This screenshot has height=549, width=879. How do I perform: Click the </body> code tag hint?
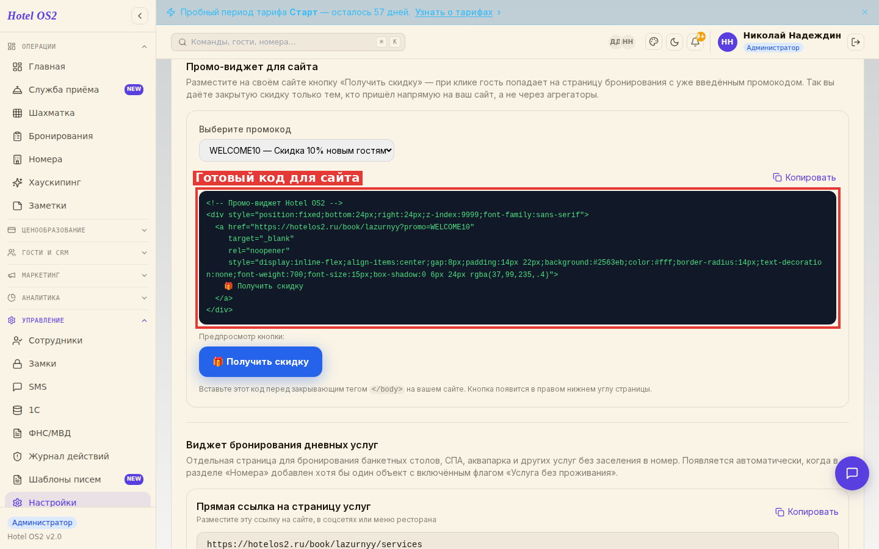[x=387, y=389]
